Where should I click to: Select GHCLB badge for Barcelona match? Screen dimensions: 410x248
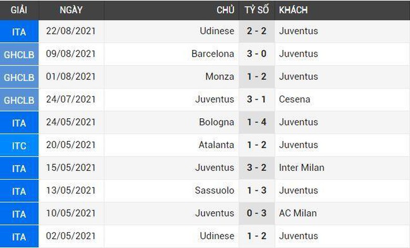tap(19, 54)
